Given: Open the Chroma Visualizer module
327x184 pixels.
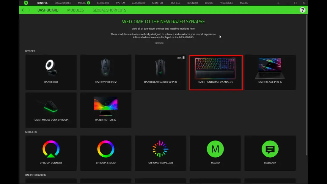Looking at the screenshot, I should [160, 153].
